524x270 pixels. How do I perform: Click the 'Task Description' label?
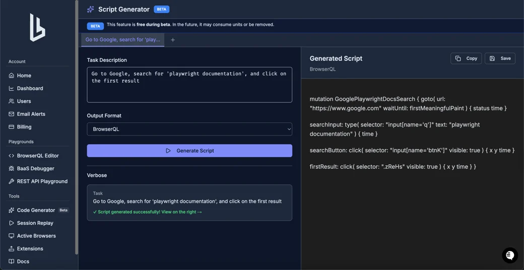[x=107, y=60]
